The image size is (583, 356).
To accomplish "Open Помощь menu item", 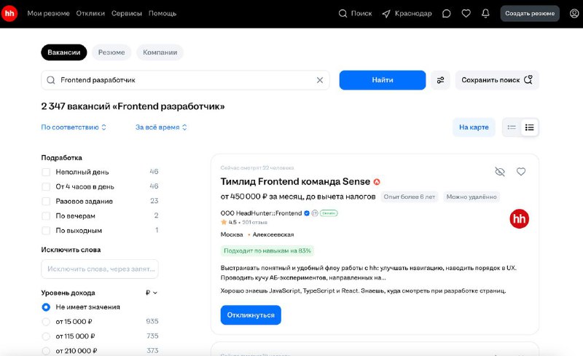I will click(x=163, y=13).
